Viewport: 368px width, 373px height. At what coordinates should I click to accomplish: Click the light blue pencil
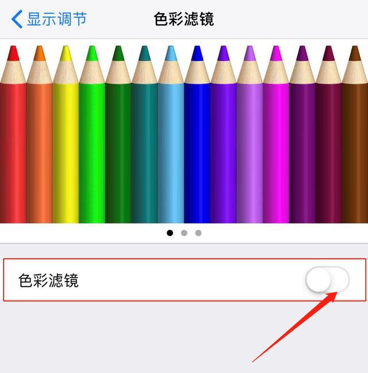click(x=171, y=134)
